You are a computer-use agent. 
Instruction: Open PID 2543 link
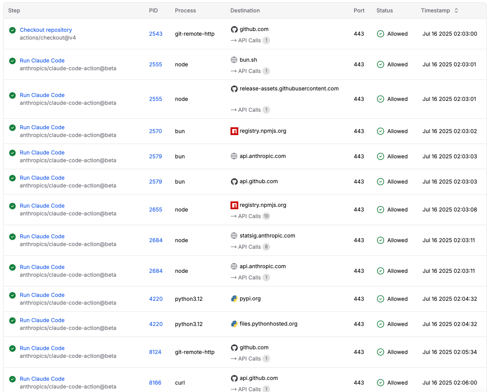pyautogui.click(x=156, y=34)
